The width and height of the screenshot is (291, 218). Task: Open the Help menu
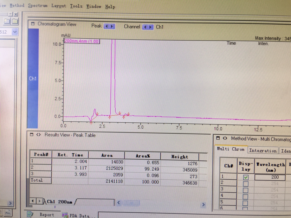coord(110,7)
